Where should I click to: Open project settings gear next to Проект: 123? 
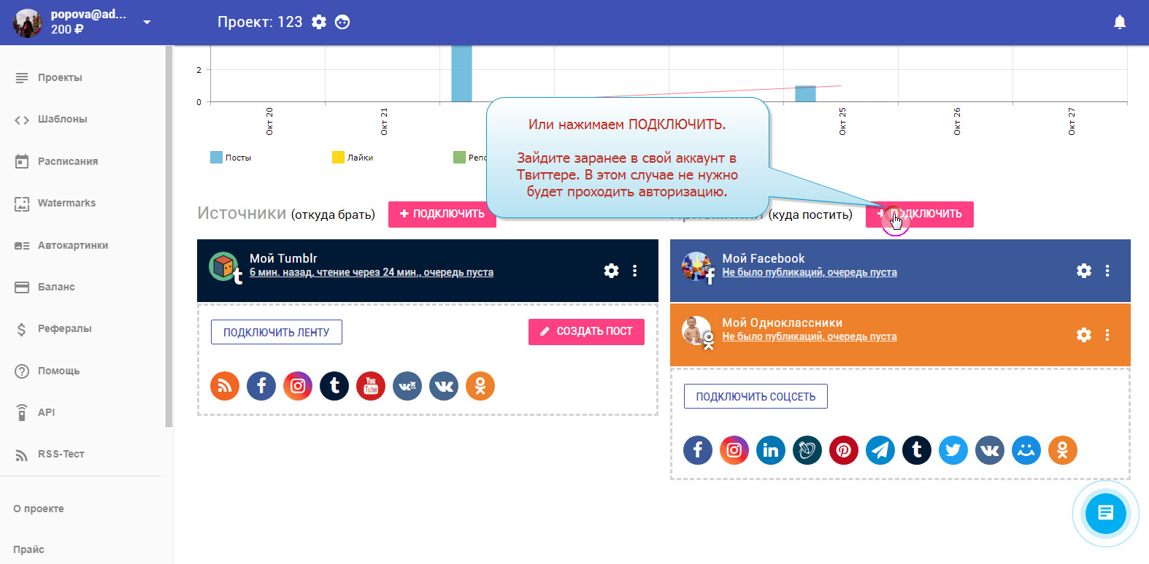point(319,22)
